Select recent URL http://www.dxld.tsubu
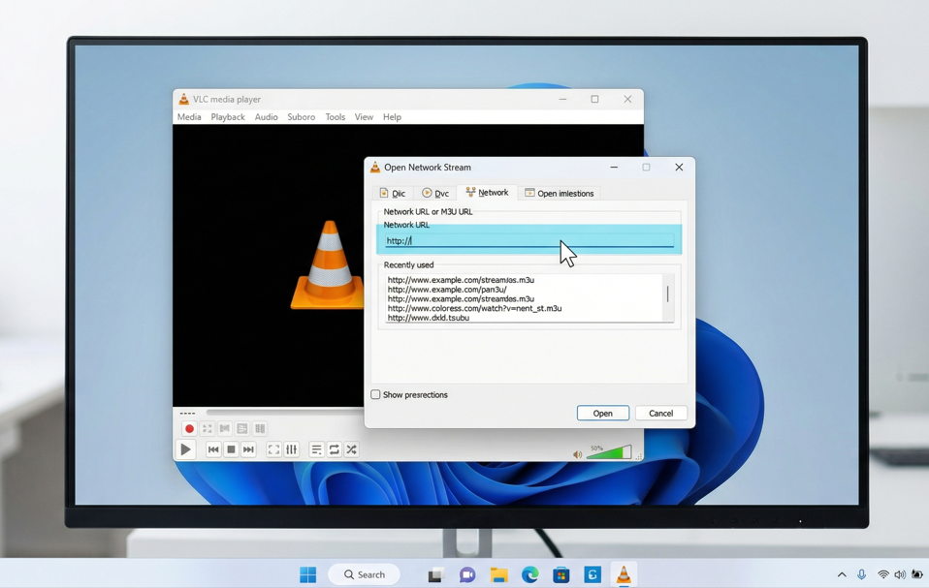The width and height of the screenshot is (929, 588). pos(429,318)
